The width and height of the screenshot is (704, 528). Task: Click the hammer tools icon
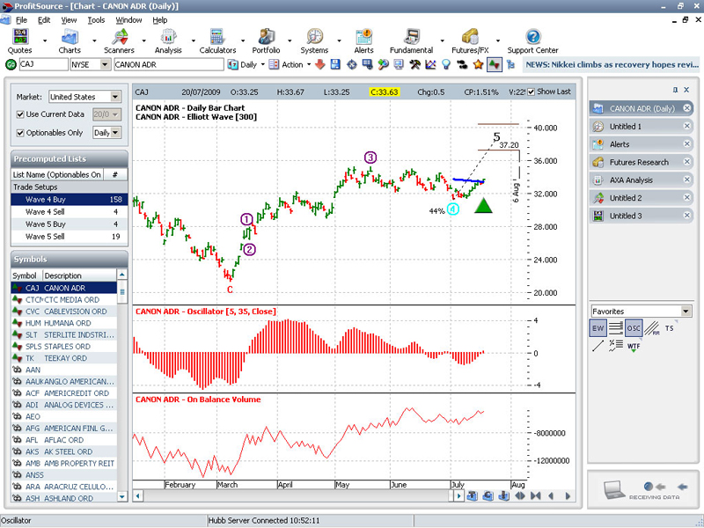pos(414,64)
